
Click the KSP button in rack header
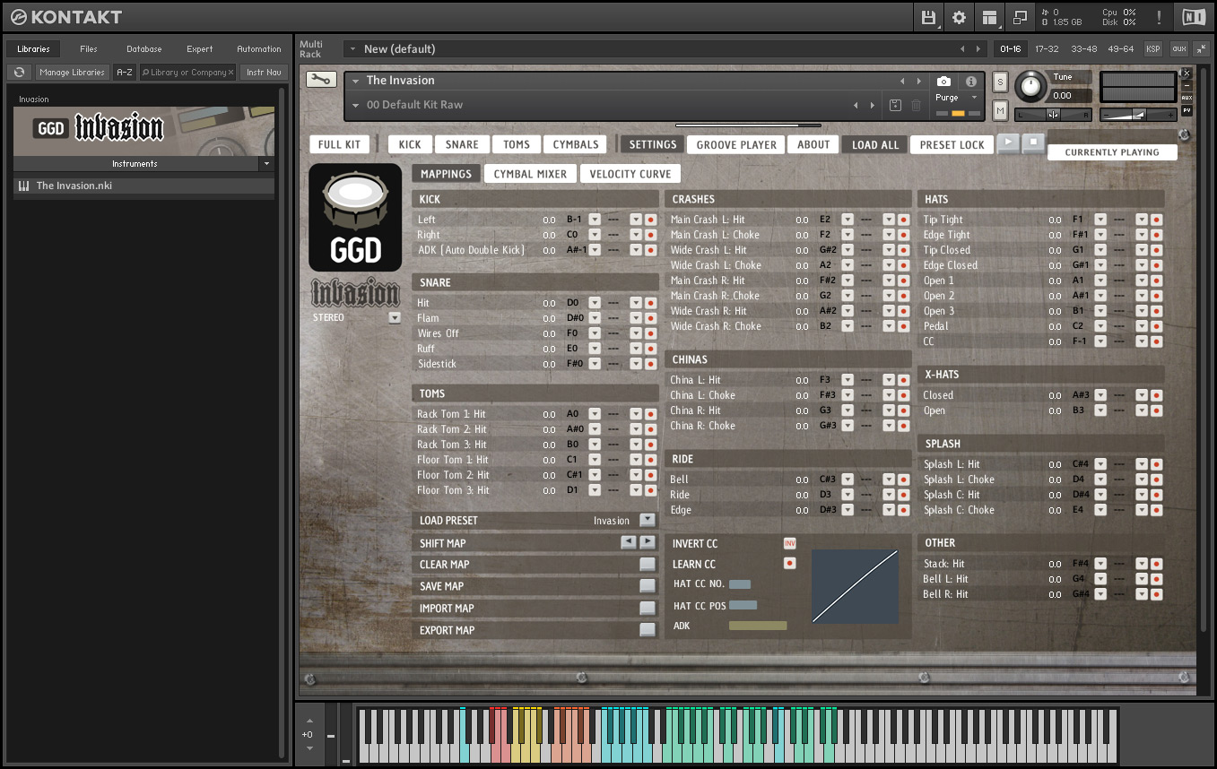pyautogui.click(x=1152, y=49)
